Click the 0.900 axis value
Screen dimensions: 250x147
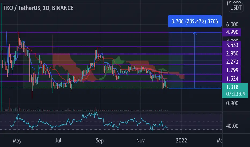coord(232,103)
